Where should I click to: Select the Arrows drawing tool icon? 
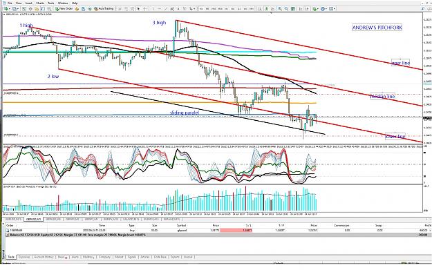tap(191, 9)
